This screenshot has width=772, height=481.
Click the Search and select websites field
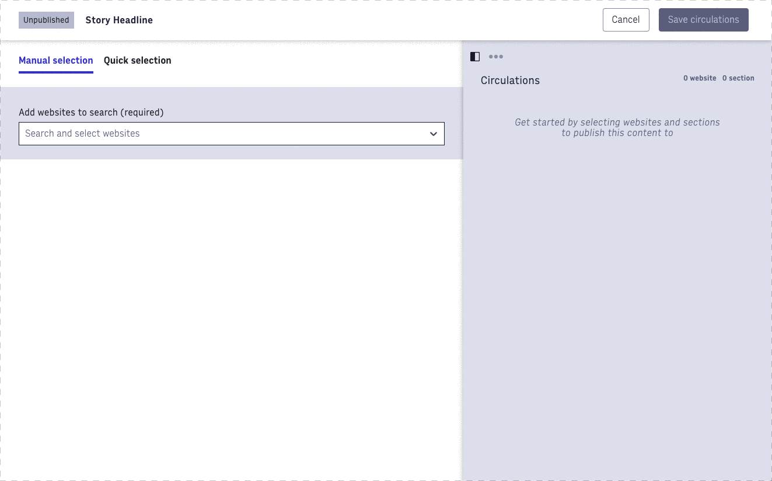pos(222,134)
